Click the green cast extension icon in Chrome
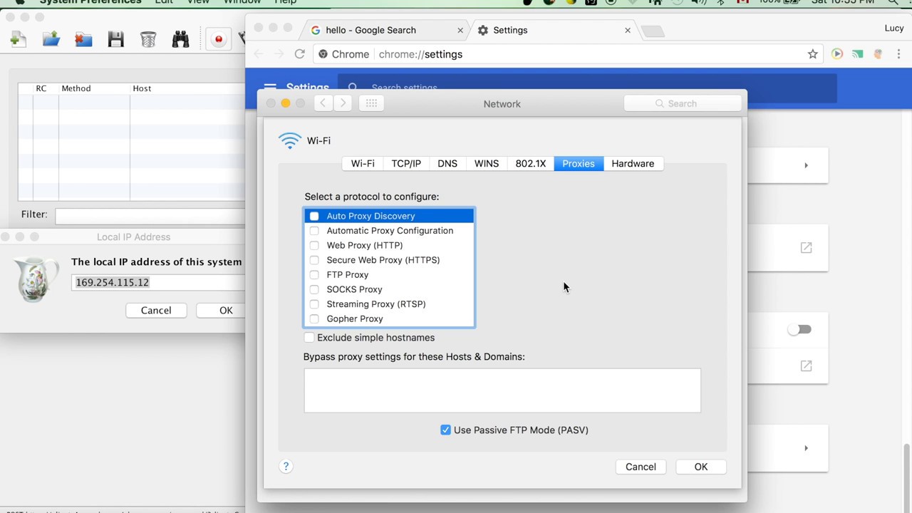Viewport: 912px width, 513px height. tap(858, 54)
